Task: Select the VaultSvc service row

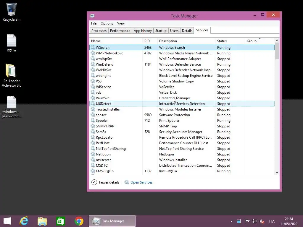Action: [x=182, y=98]
